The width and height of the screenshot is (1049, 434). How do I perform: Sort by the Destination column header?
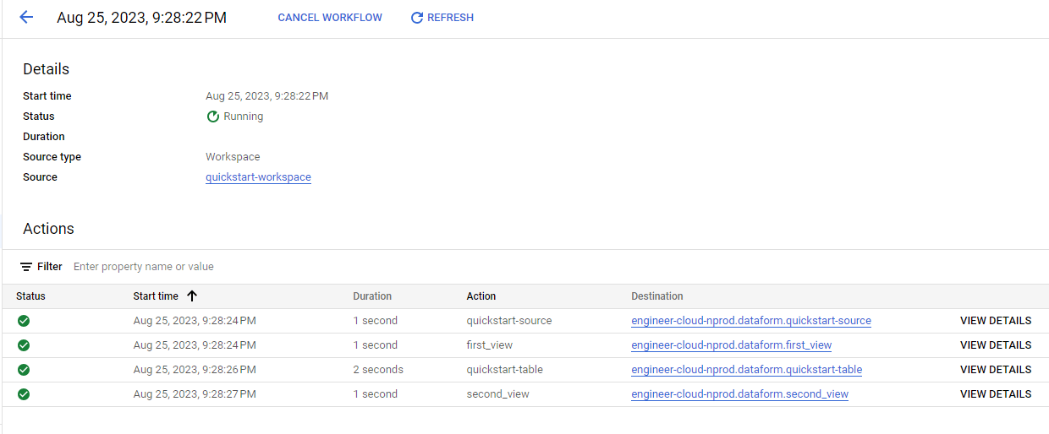click(x=657, y=296)
